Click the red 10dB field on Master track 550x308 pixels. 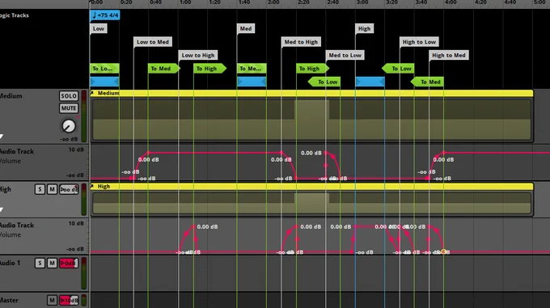(69, 300)
